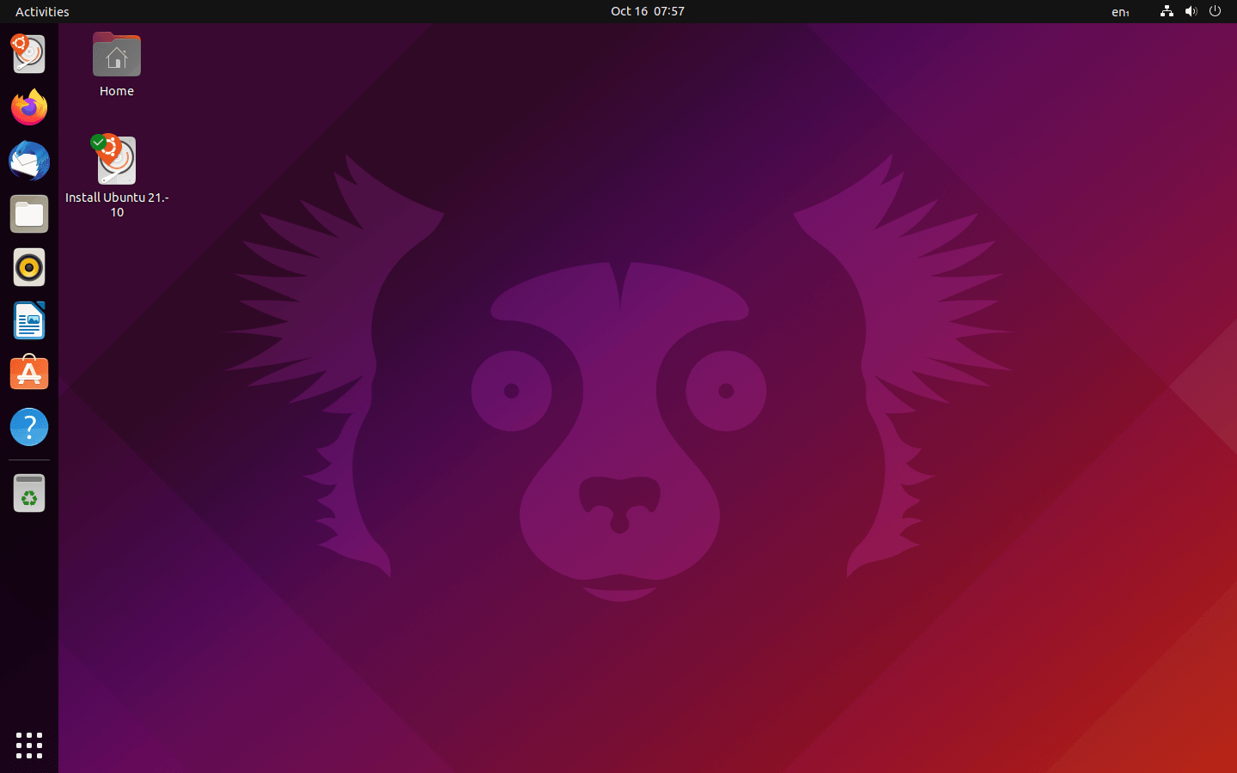Open the clock showing Oct 16 07:57

click(x=648, y=11)
